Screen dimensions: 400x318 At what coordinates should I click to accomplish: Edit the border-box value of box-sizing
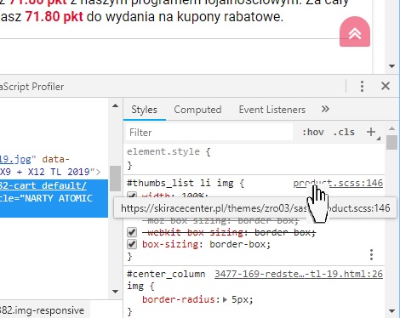[x=237, y=244]
